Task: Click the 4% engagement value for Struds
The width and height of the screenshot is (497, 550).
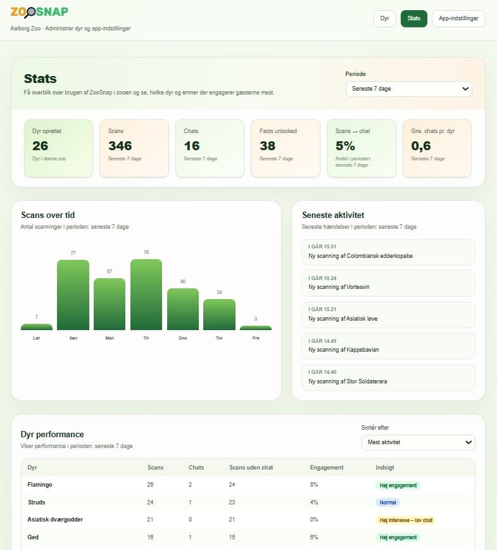Action: pos(313,502)
